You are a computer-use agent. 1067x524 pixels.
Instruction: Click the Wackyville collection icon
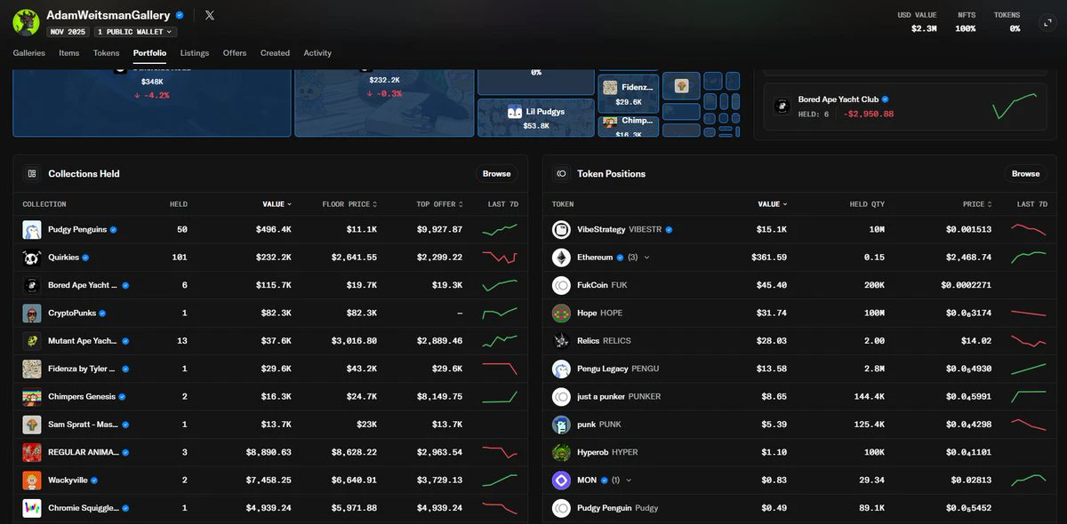(32, 480)
